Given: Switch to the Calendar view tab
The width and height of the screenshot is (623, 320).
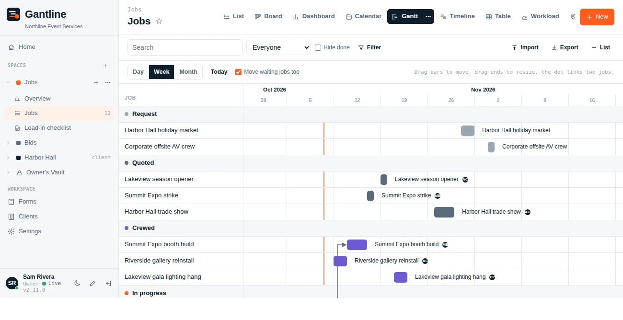Looking at the screenshot, I should [x=364, y=16].
